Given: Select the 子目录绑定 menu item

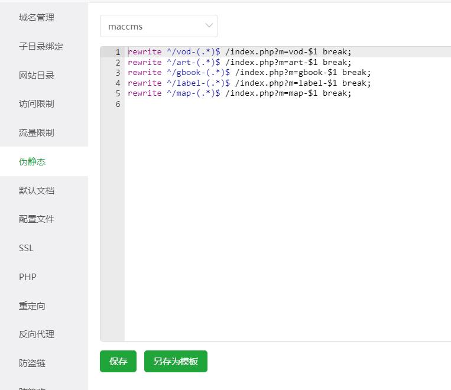Looking at the screenshot, I should [x=41, y=46].
